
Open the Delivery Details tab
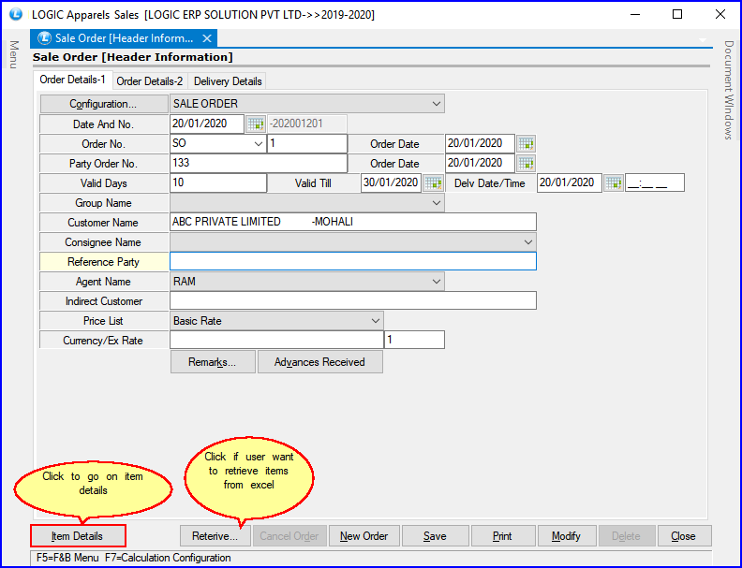point(228,81)
